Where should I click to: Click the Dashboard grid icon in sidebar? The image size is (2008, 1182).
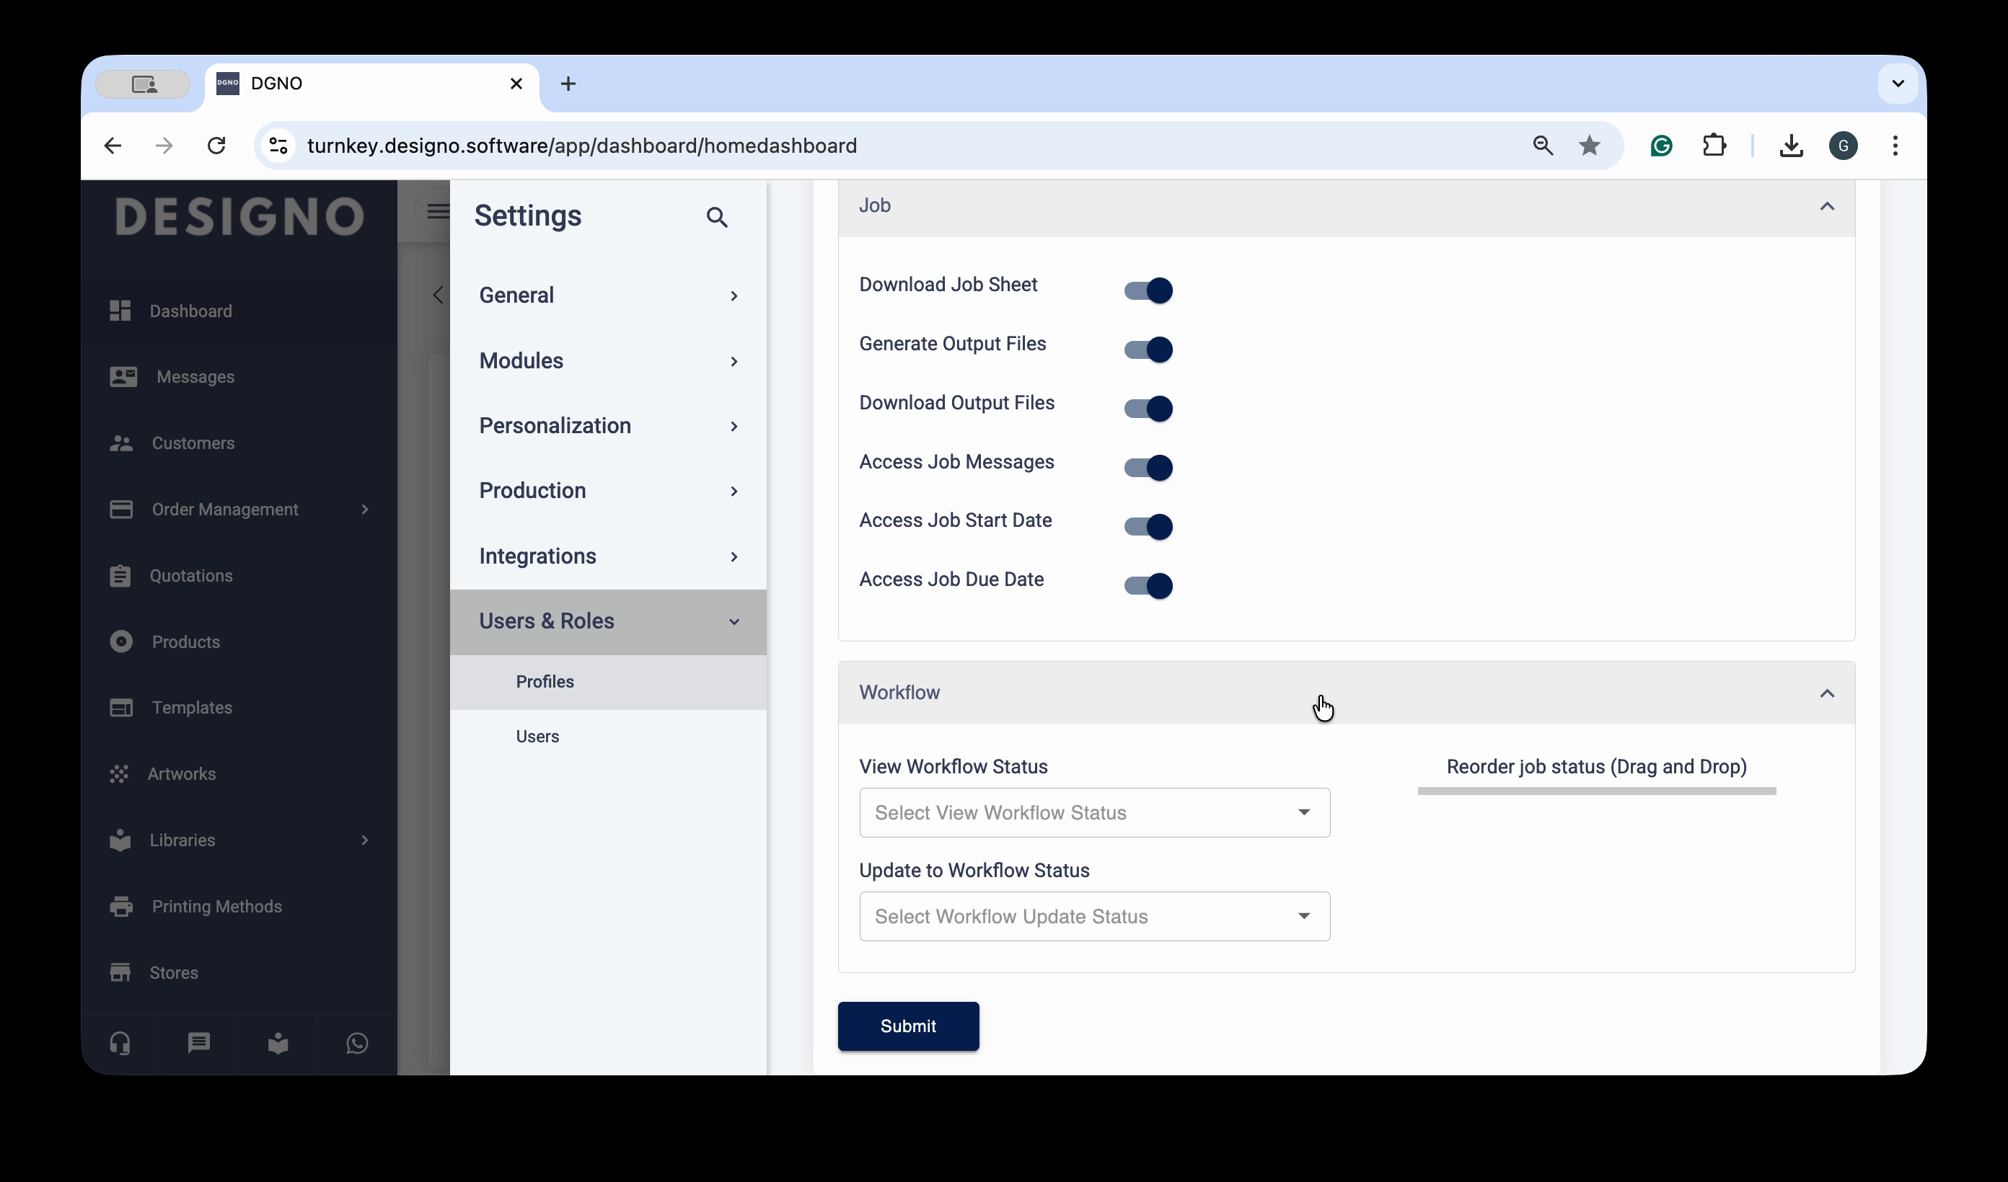[120, 311]
